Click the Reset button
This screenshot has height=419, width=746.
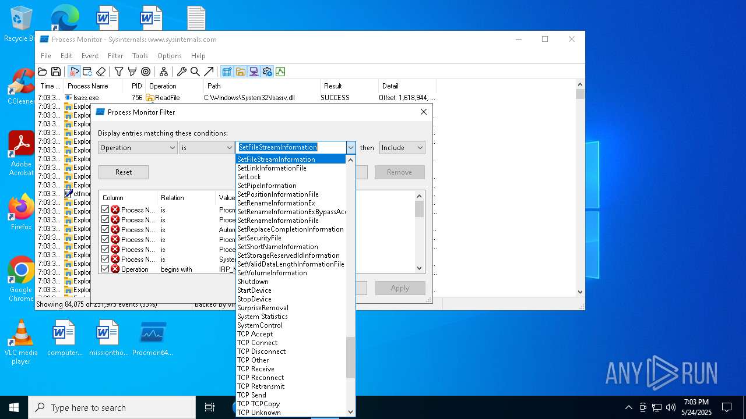124,172
